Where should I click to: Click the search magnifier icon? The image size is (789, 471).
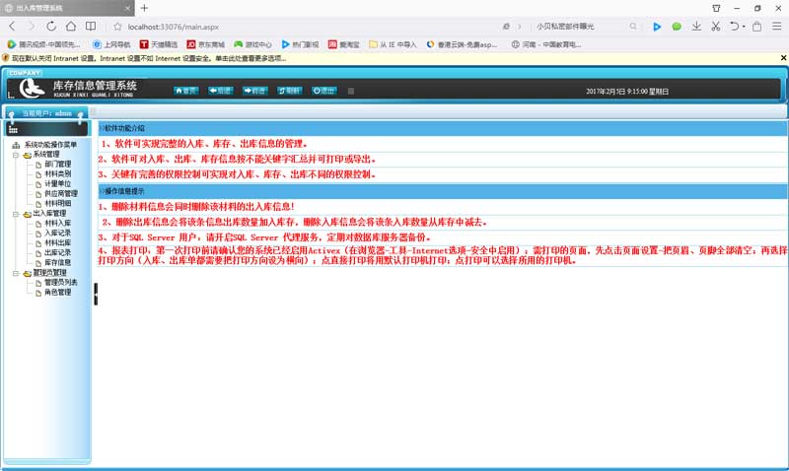point(633,27)
